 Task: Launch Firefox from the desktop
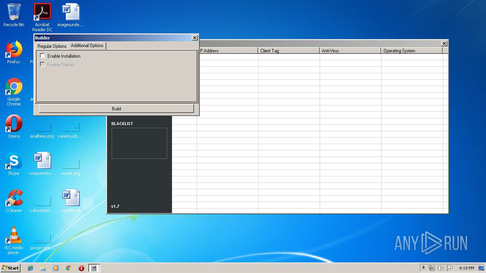(14, 52)
